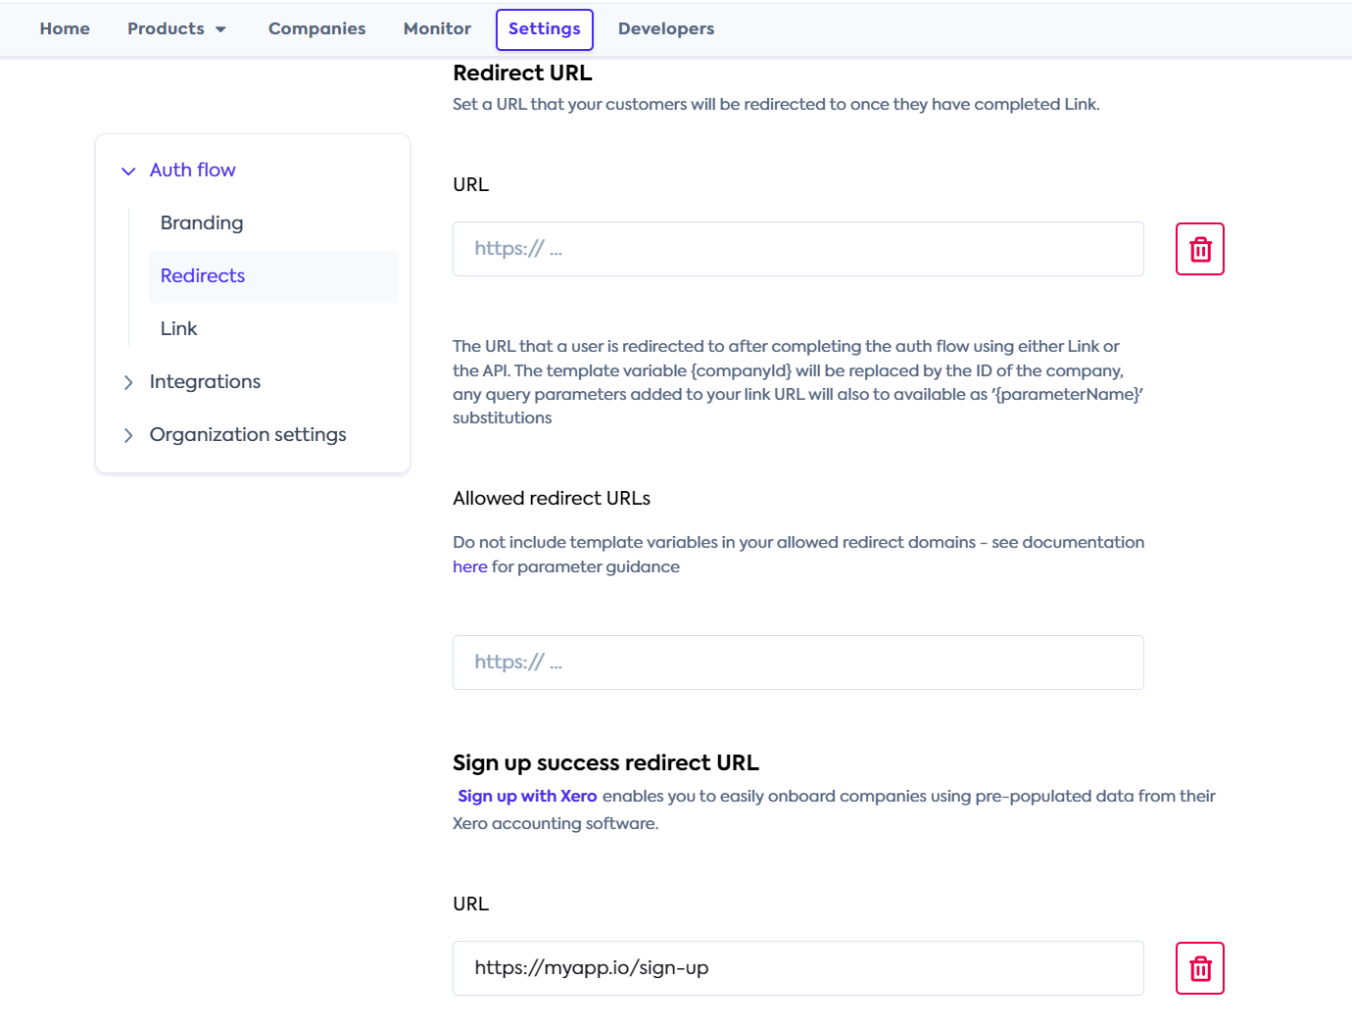Go to the Developers page

tap(665, 28)
